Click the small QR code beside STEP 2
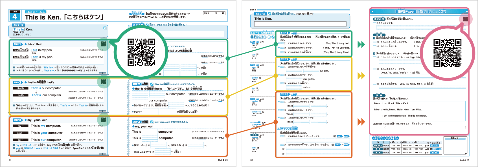Image resolution: width=478 pixels, height=167 pixels. point(104,82)
